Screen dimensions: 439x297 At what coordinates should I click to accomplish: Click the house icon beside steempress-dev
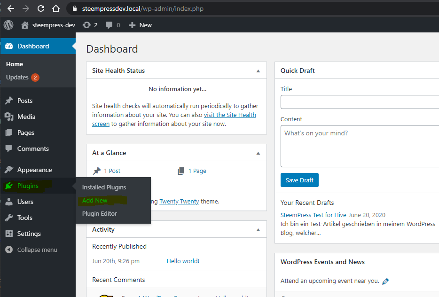25,25
